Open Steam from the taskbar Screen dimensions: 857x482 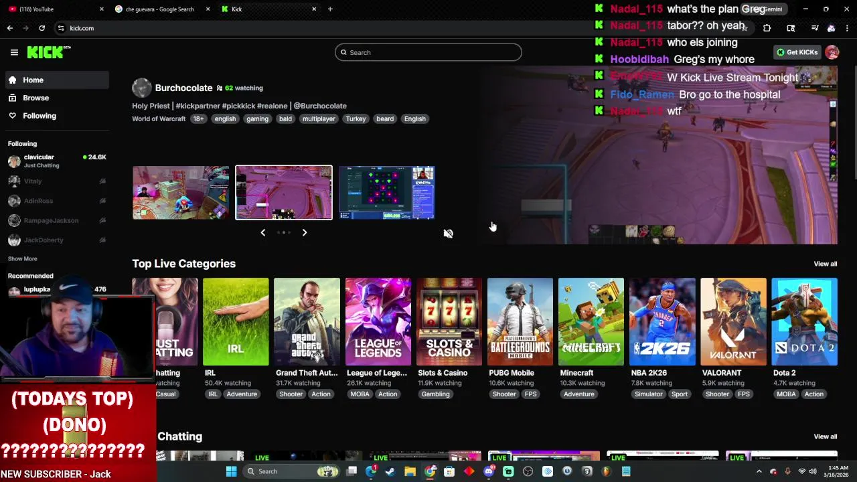tap(390, 471)
